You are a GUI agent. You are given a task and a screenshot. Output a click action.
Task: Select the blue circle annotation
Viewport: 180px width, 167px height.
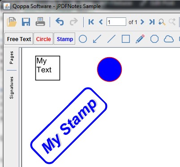(x=109, y=69)
